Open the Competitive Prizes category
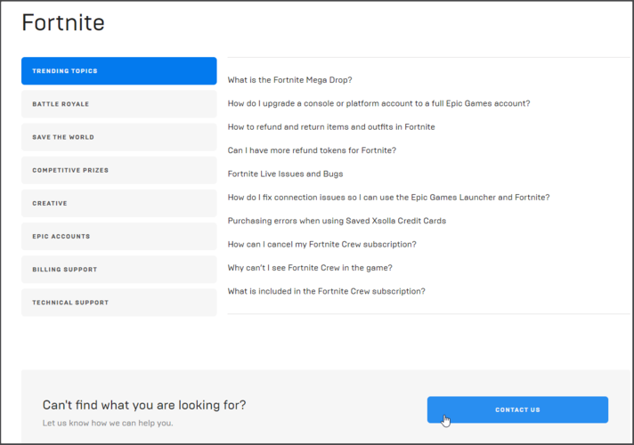 (119, 170)
